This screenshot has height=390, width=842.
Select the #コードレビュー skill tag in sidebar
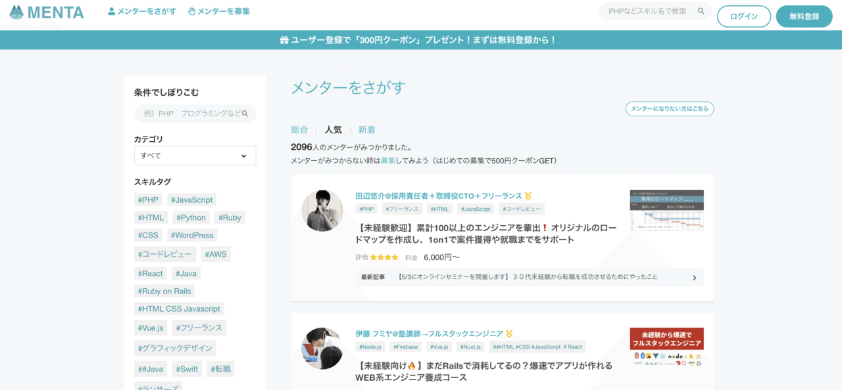[x=165, y=254]
